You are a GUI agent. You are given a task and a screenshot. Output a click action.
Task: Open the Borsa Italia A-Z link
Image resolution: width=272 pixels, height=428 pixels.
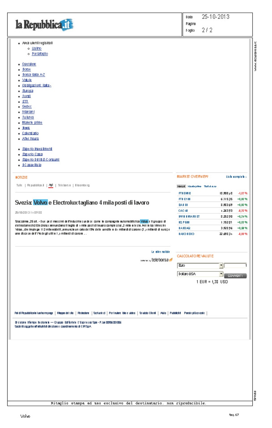[34, 75]
